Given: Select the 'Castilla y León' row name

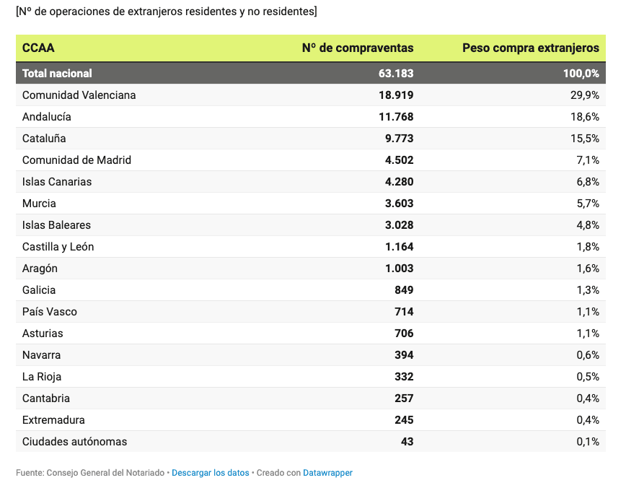Looking at the screenshot, I should pyautogui.click(x=58, y=247).
